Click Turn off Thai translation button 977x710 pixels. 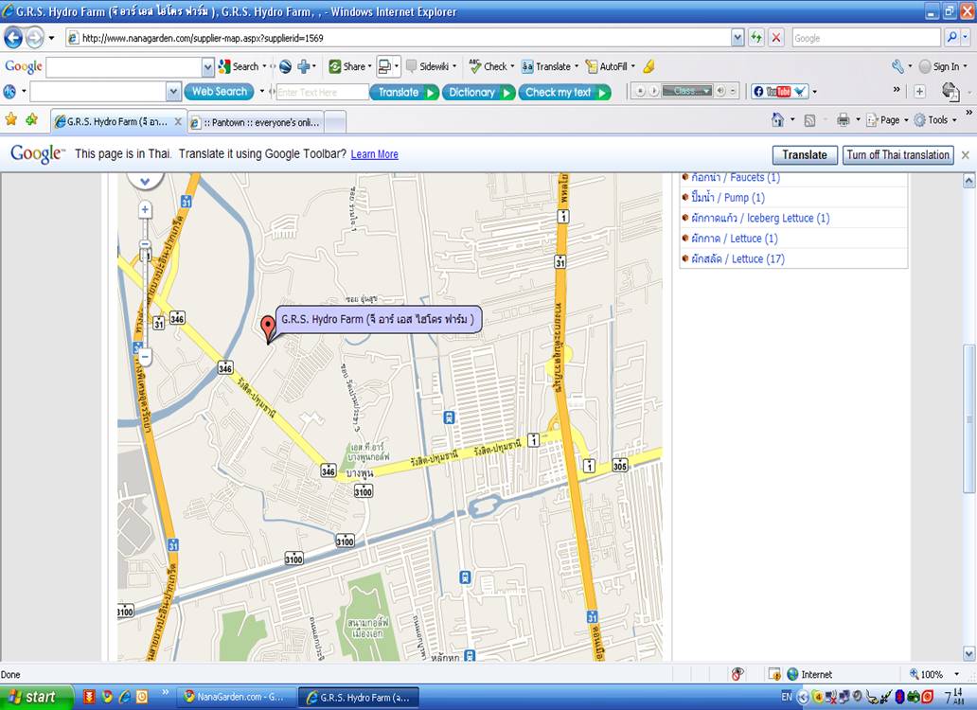point(897,155)
